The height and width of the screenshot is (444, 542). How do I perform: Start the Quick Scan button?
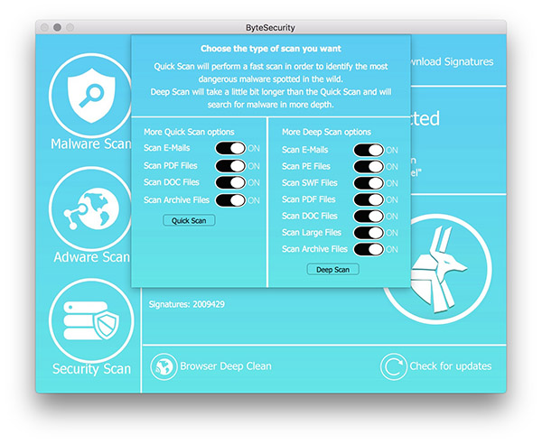click(x=189, y=220)
